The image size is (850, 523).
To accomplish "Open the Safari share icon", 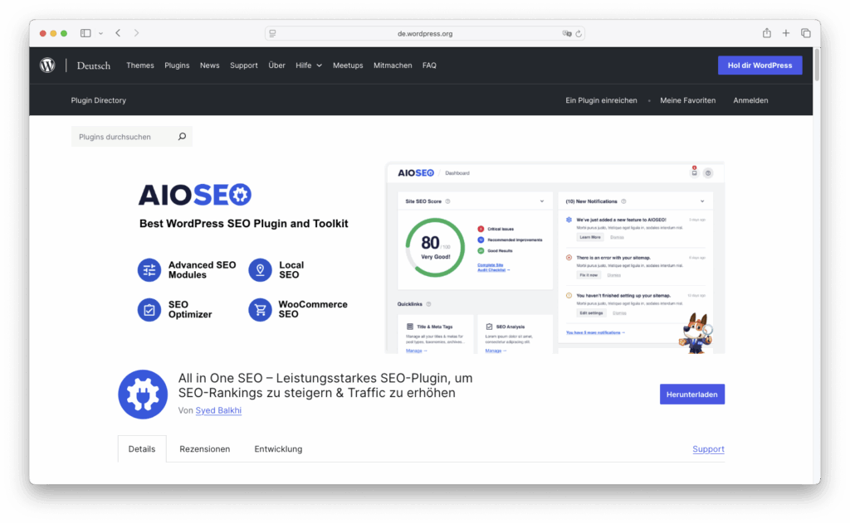I will click(x=766, y=33).
